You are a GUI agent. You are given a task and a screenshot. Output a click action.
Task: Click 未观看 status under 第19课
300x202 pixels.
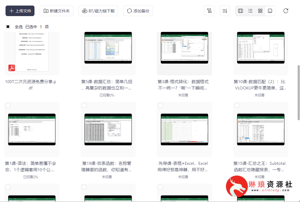coord(107,177)
